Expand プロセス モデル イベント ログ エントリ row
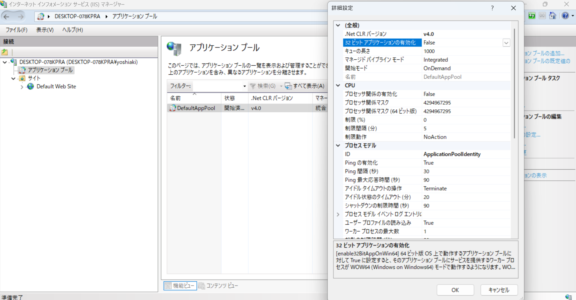Viewport: 576px width, 300px height. [x=338, y=214]
